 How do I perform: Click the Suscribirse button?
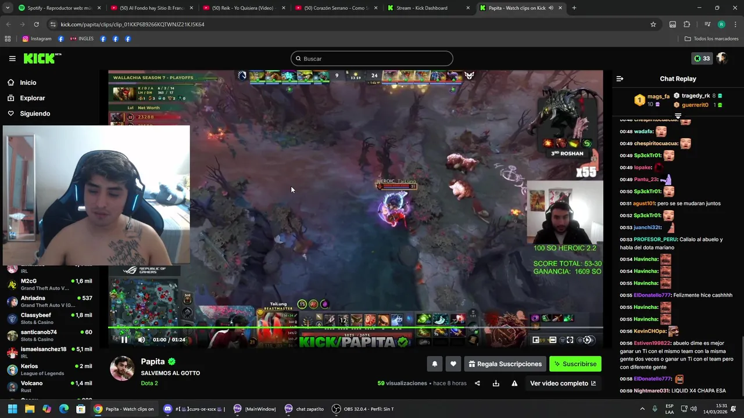click(575, 364)
